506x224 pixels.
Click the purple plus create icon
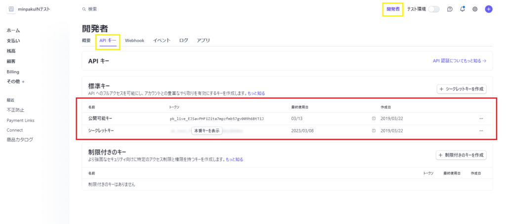pyautogui.click(x=489, y=9)
